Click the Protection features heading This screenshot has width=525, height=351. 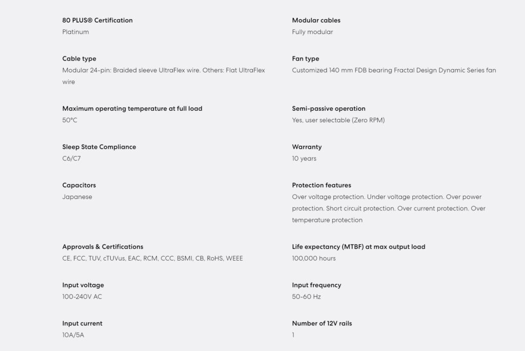point(321,185)
